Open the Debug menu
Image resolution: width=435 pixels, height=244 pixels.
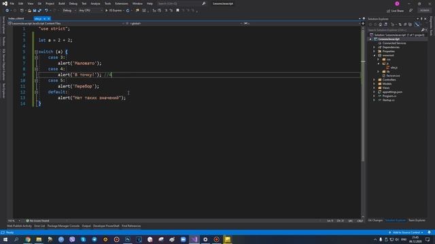coord(73,3)
